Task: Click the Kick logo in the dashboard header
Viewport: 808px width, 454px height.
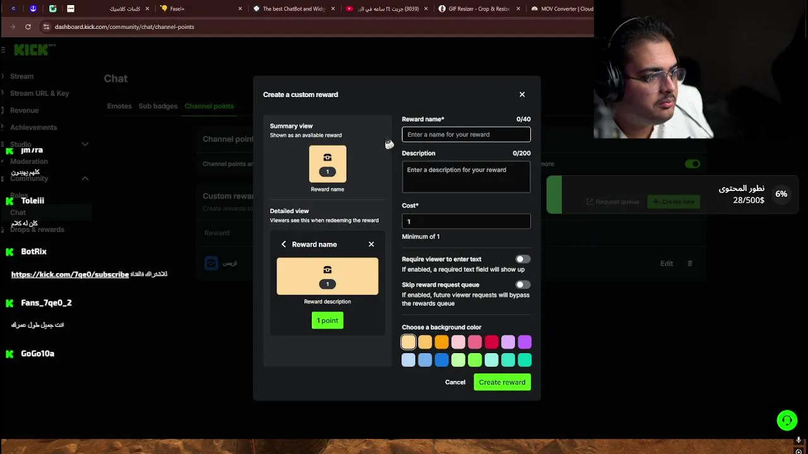Action: tap(31, 50)
